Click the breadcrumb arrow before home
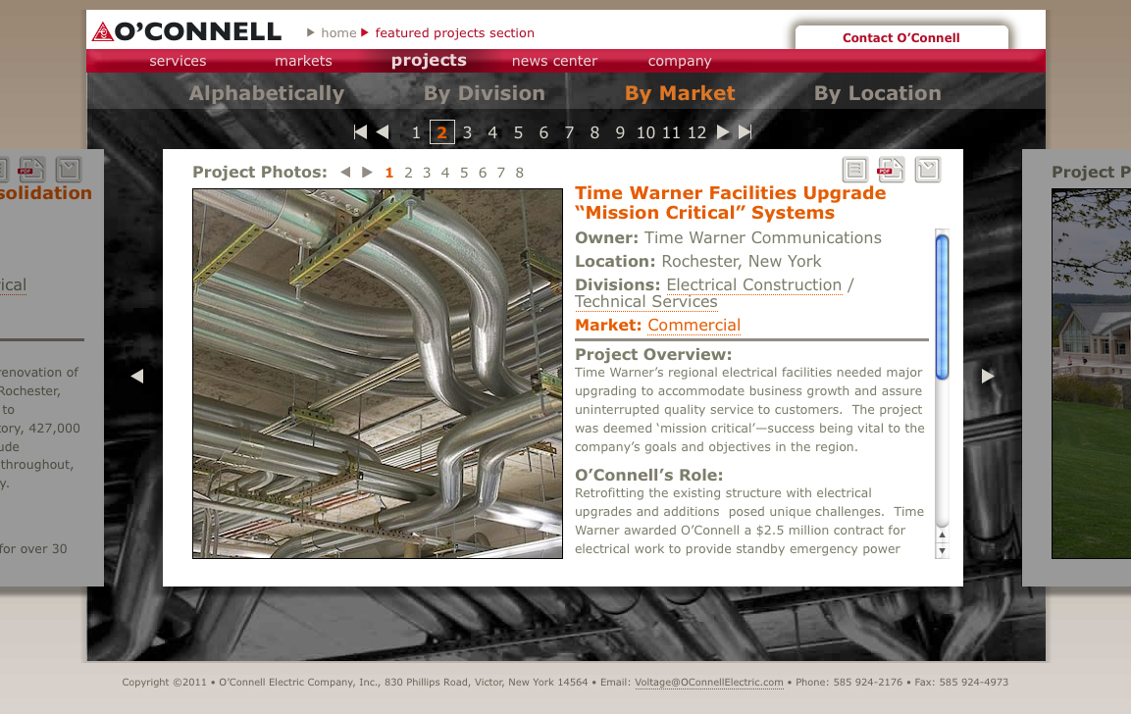The image size is (1131, 714). pos(310,32)
